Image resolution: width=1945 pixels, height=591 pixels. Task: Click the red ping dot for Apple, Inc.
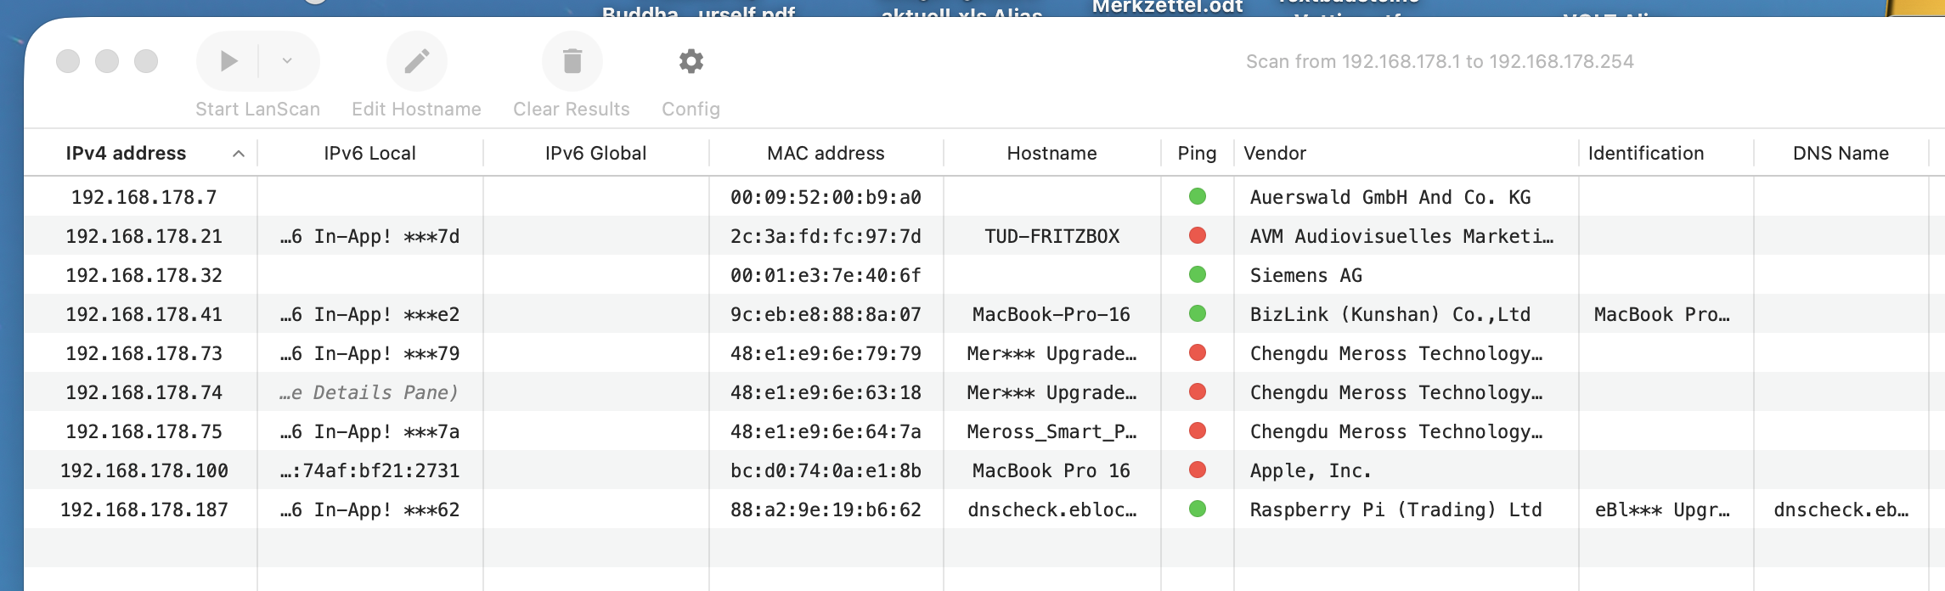click(1198, 470)
